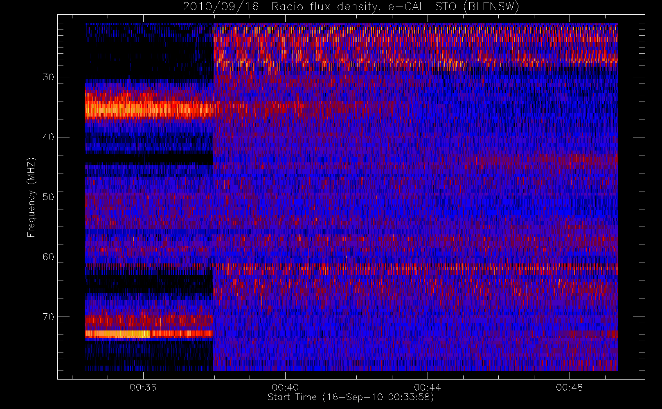Click the '00:48' time tick label
The width and height of the screenshot is (662, 409).
tap(570, 387)
